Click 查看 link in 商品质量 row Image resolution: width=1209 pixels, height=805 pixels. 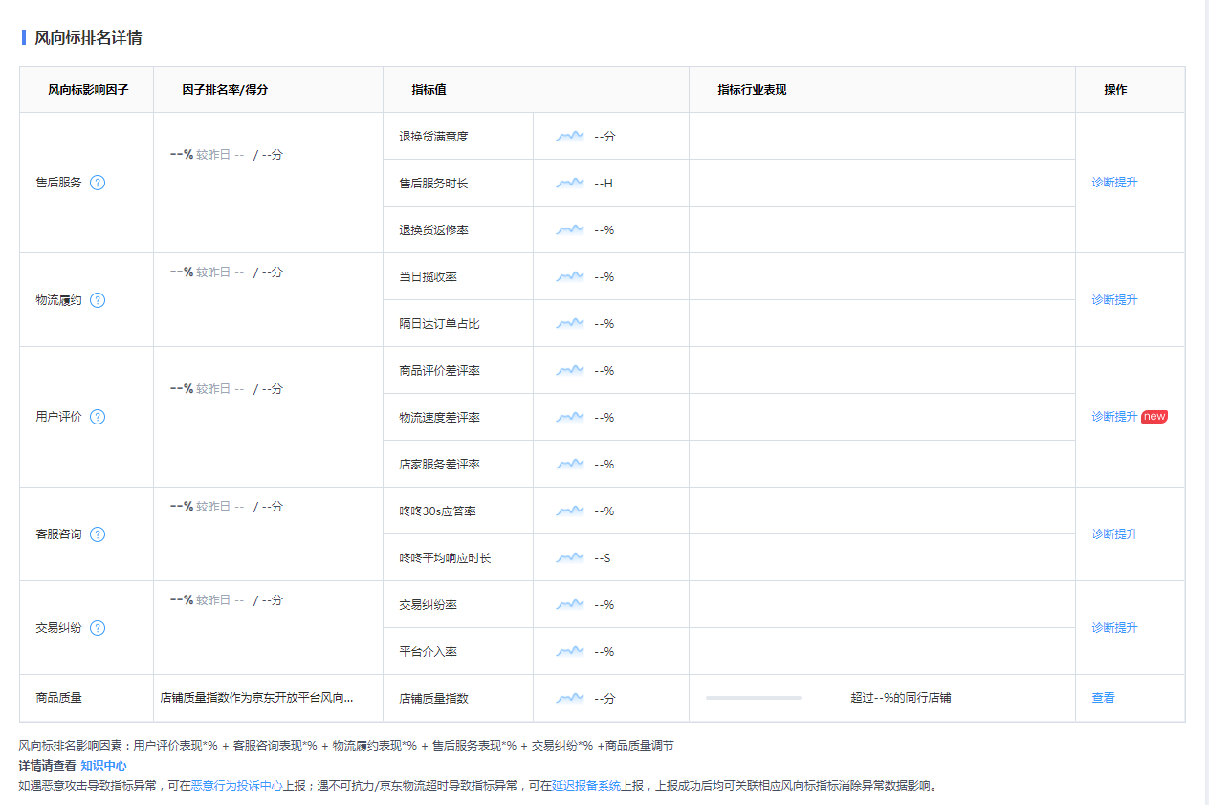pos(1103,698)
